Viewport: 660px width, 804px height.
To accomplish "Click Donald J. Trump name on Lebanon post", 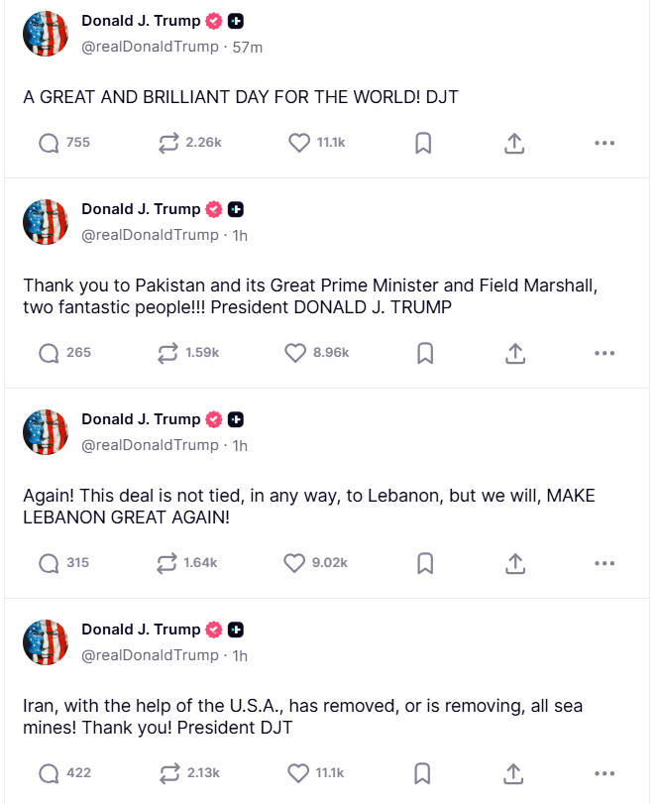I will tap(141, 419).
